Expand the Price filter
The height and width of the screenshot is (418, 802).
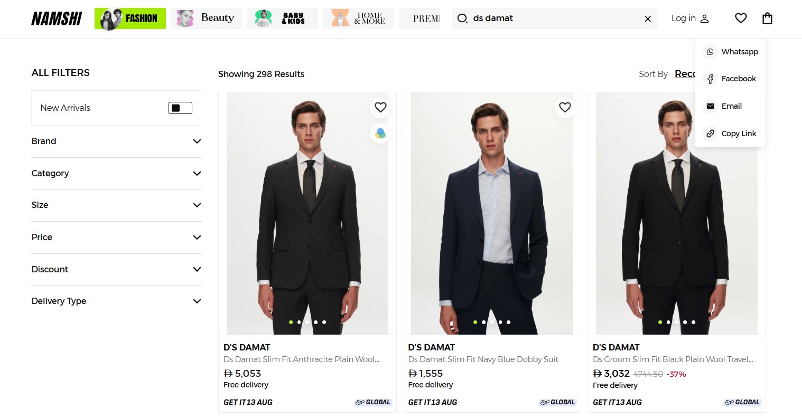[x=116, y=237]
